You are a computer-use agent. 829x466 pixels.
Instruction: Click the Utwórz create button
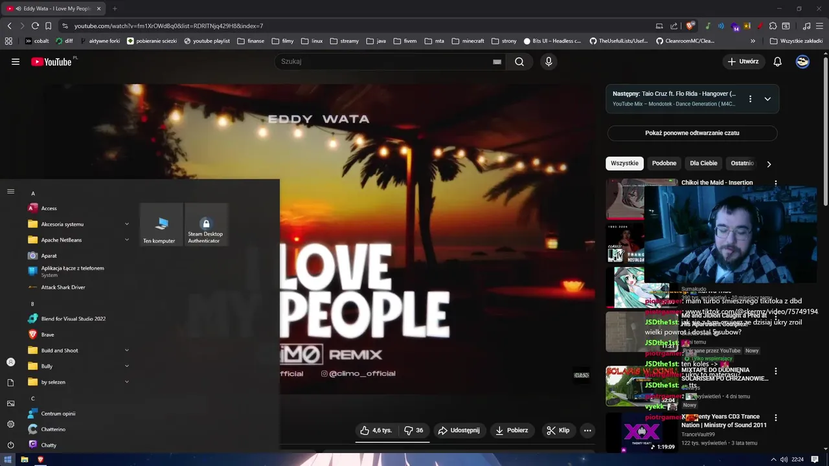pos(743,61)
